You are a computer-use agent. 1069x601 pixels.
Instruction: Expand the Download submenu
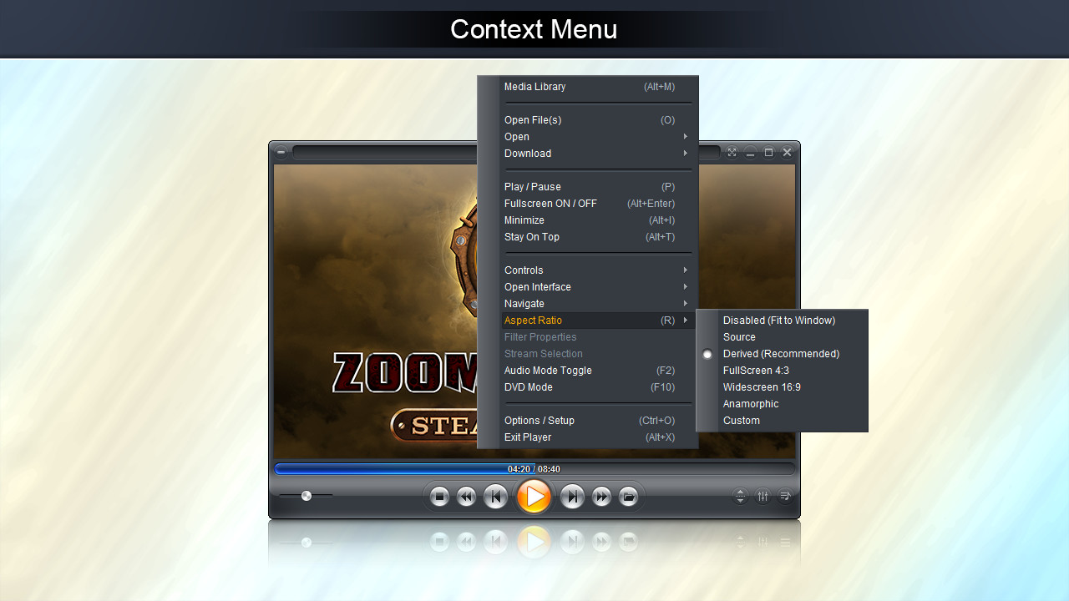[x=527, y=153]
